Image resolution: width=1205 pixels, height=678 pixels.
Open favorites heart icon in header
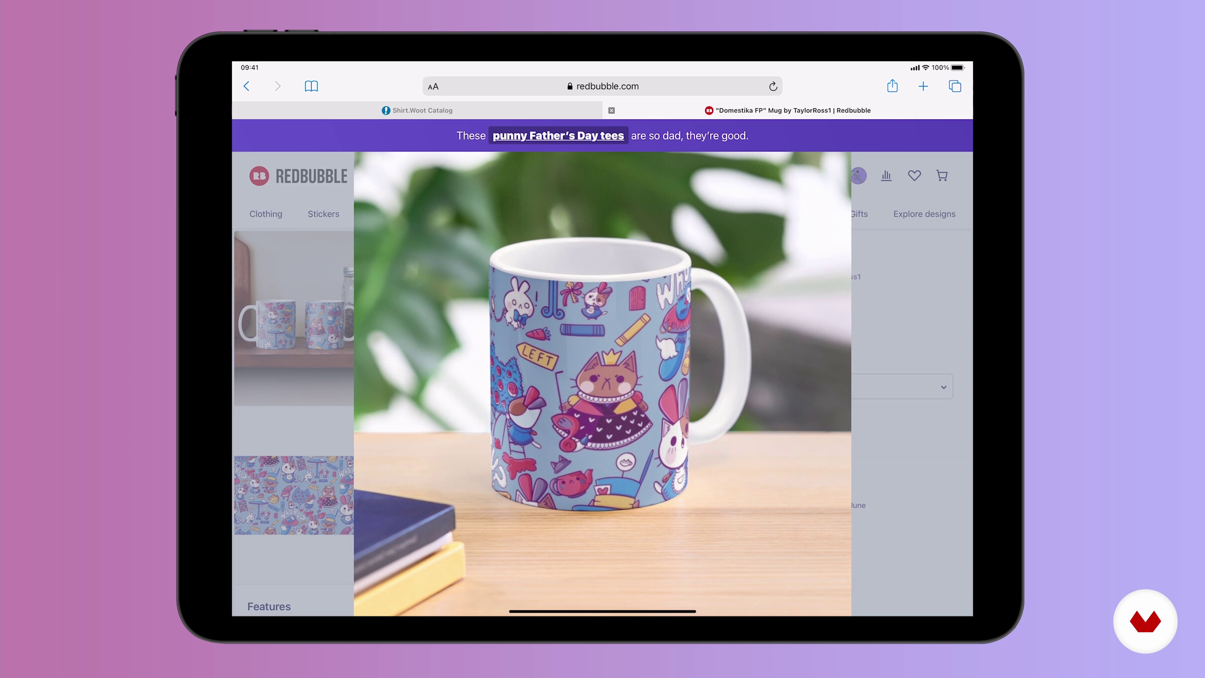914,175
